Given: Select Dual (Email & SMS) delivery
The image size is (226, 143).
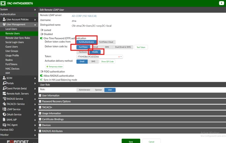Looking at the screenshot, I should pyautogui.click(x=123, y=47).
